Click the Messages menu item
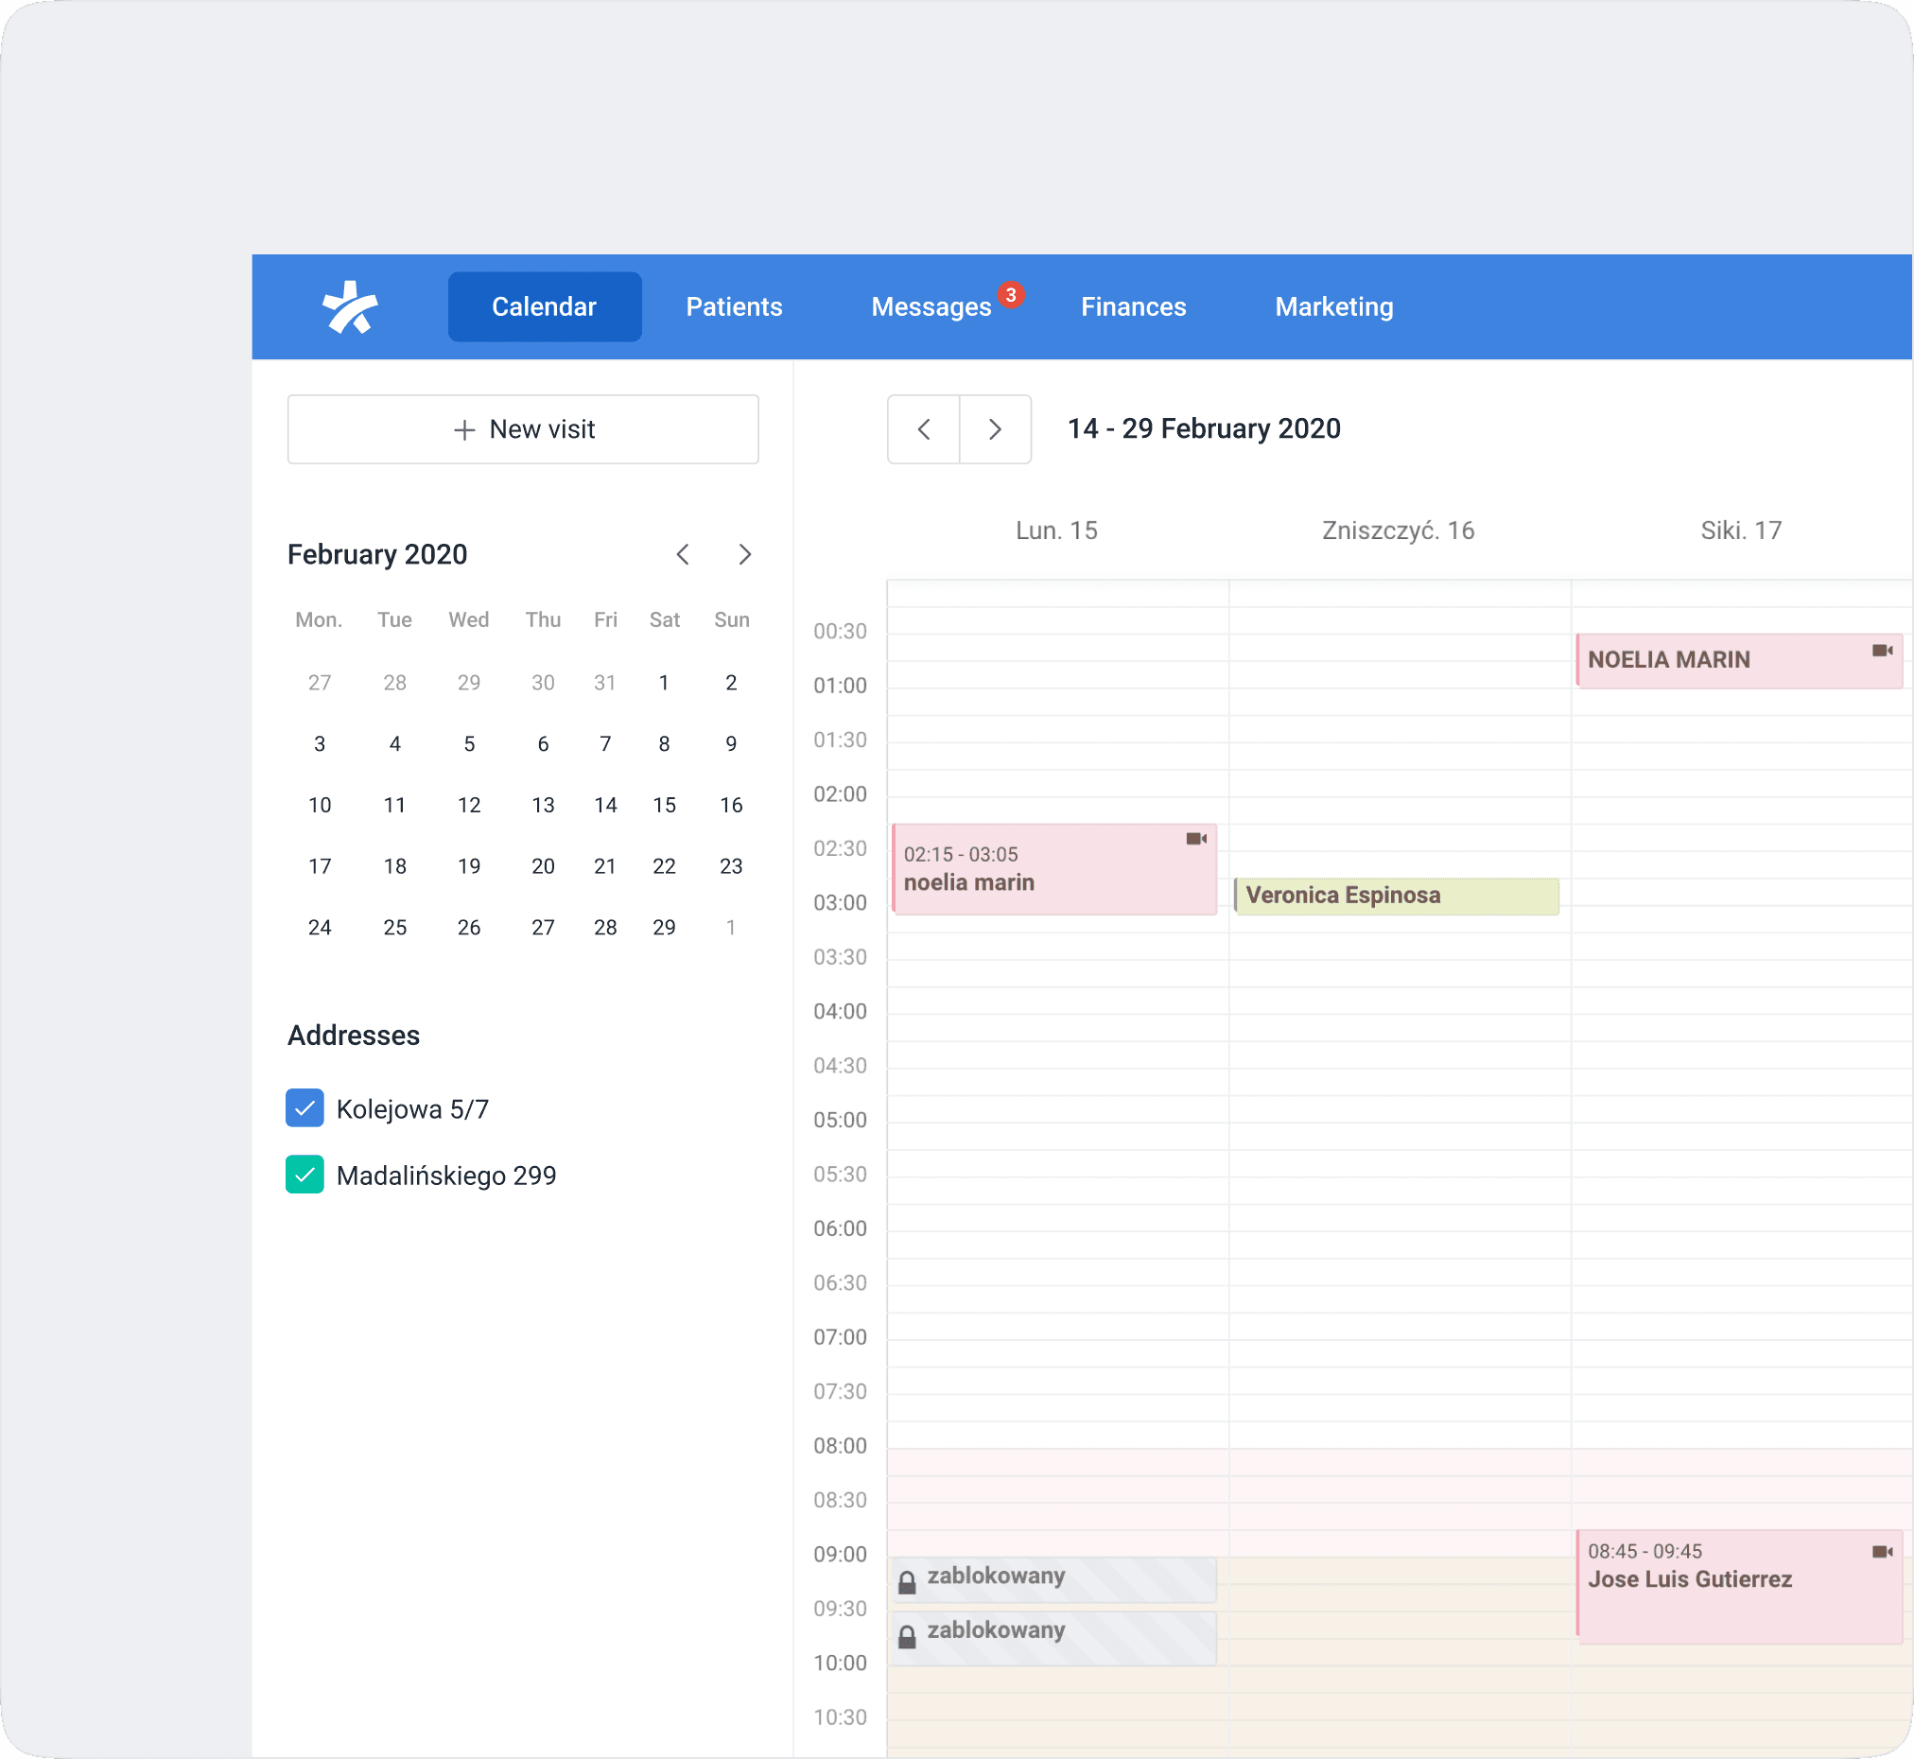Screen dimensions: 1914x1759 click(931, 307)
